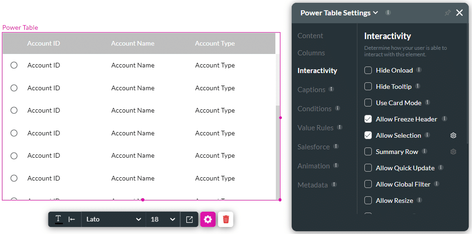Select the text color underline icon
Image resolution: width=472 pixels, height=234 pixels.
tap(59, 219)
